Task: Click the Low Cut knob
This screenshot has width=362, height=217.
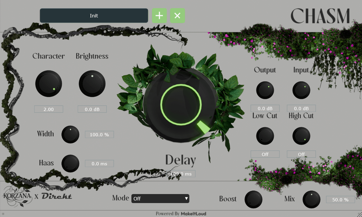Action: coord(265,136)
